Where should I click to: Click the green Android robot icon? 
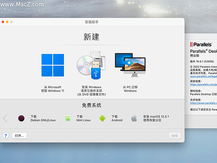click(102, 118)
